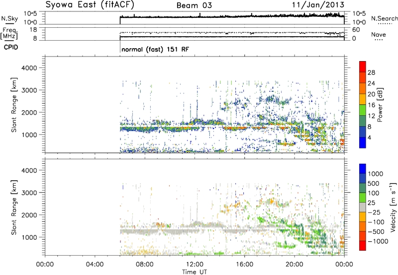398x275 pixels.
Task: Click the '04:00' time axis label
Action: pyautogui.click(x=95, y=265)
